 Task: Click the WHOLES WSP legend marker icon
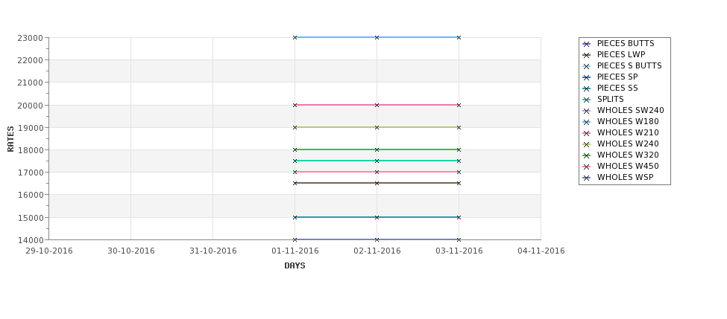pos(587,178)
